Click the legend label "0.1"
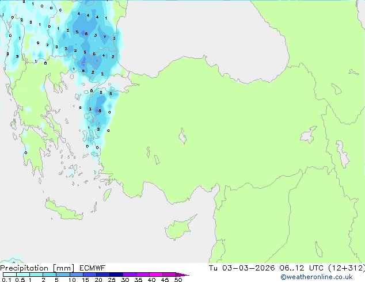The width and height of the screenshot is (365, 282). click(x=6, y=280)
